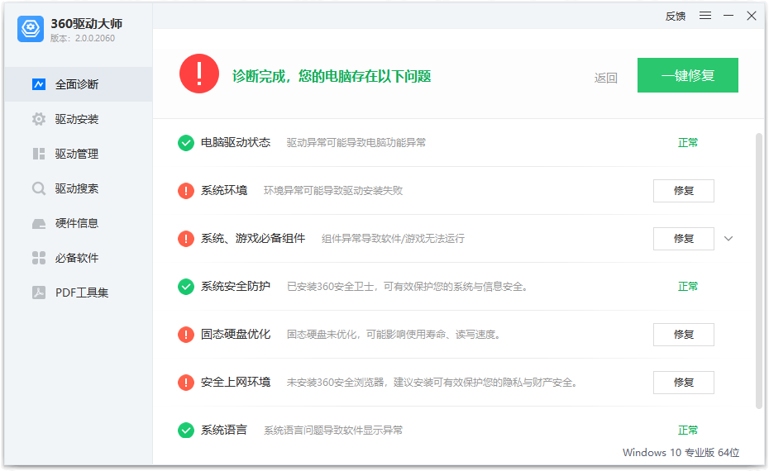Click the 安全上网环境 row title
769x471 pixels.
[236, 382]
